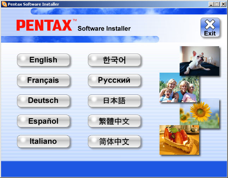This screenshot has width=228, height=178.
Task: Maximize the installer window
Action: pyautogui.click(x=217, y=4)
